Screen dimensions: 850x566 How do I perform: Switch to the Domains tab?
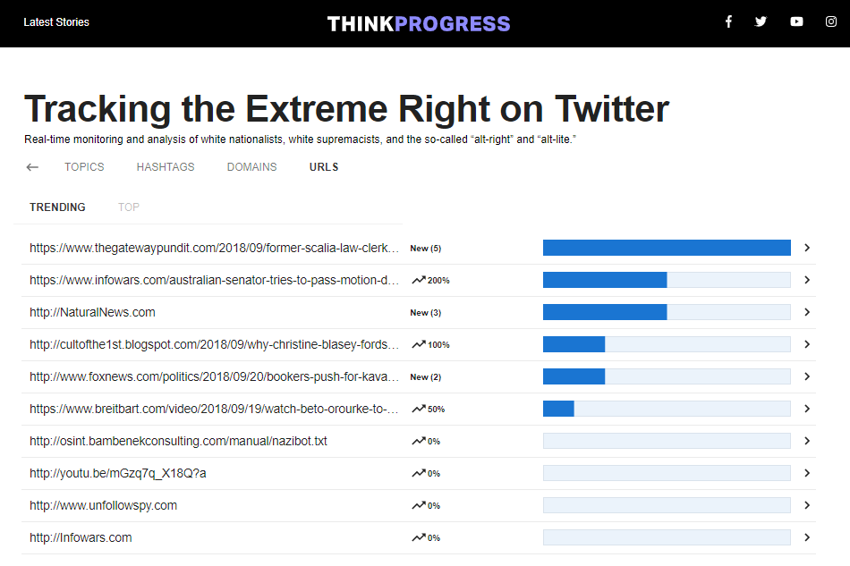click(x=251, y=167)
